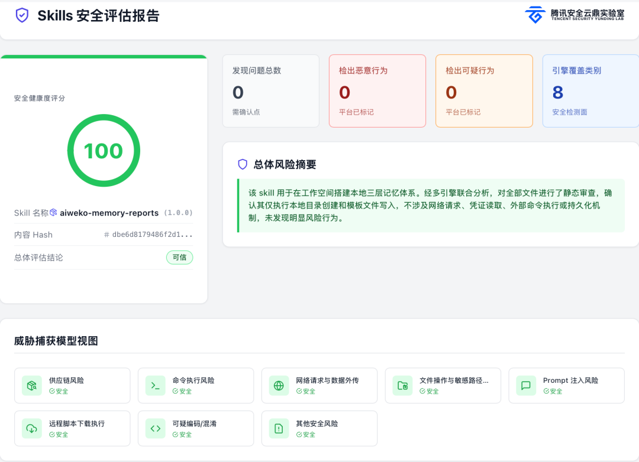The image size is (639, 462).
Task: Click the Skills 安全评估报告 title
Action: 98,15
